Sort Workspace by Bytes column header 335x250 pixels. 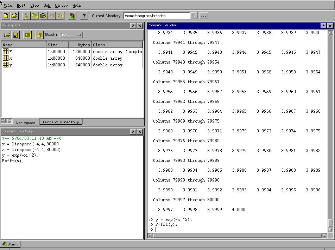point(80,45)
